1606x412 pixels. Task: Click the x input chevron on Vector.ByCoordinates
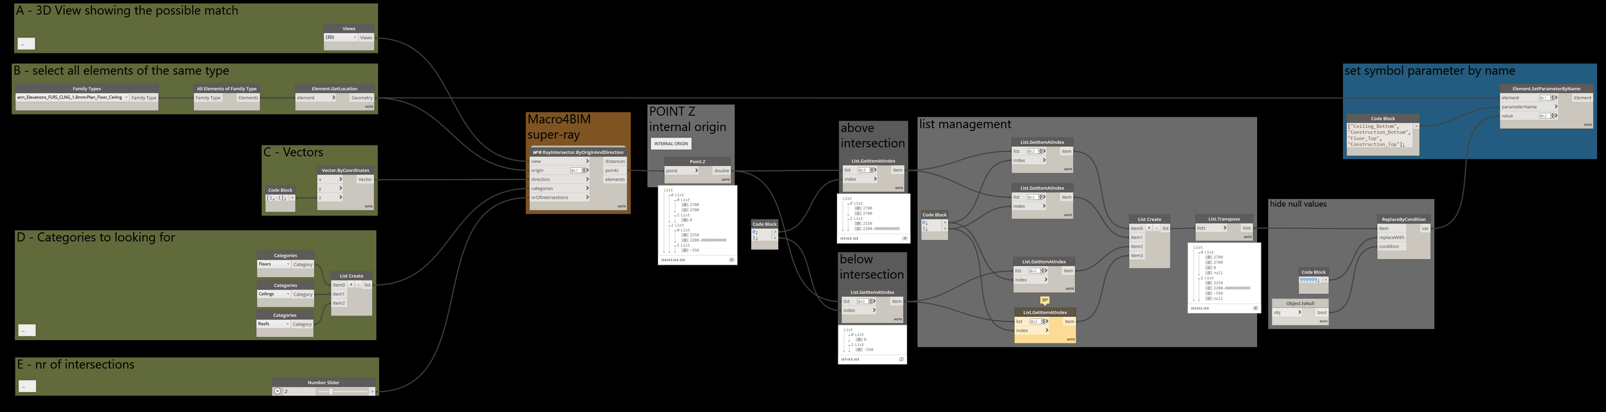pos(341,180)
